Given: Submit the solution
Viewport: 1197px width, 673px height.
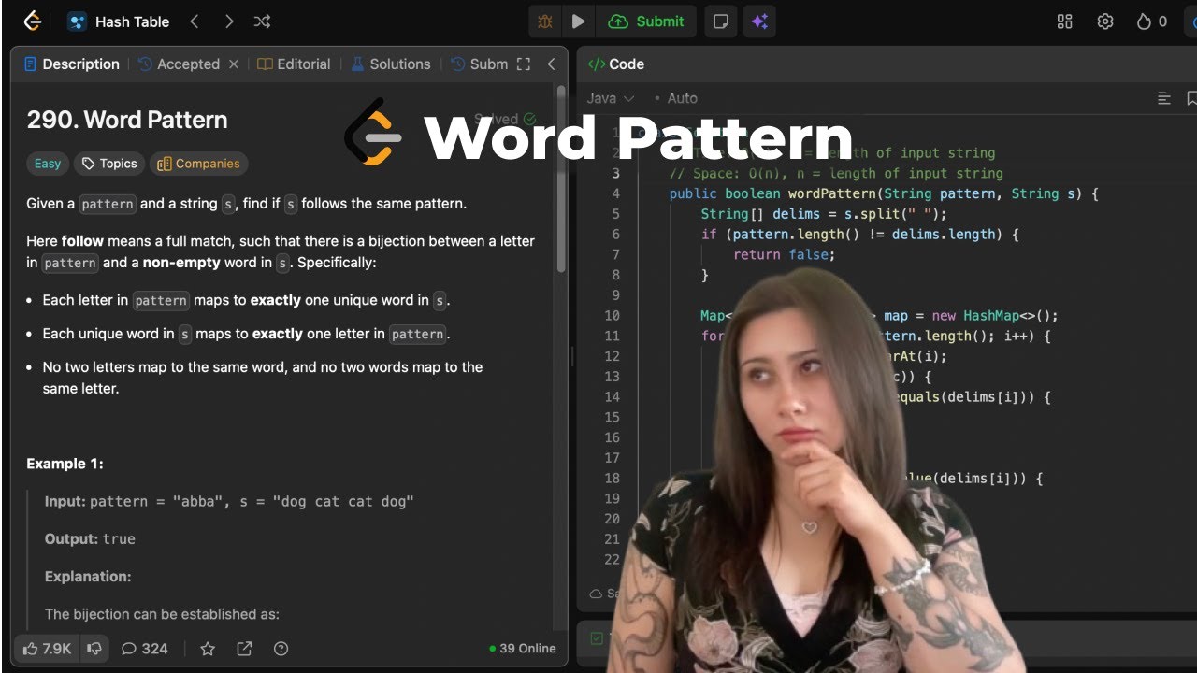Looking at the screenshot, I should [x=646, y=21].
